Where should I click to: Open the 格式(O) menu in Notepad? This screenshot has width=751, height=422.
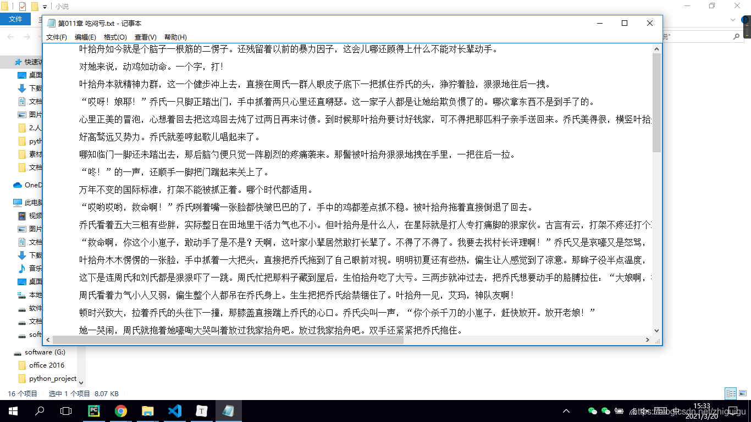click(115, 37)
